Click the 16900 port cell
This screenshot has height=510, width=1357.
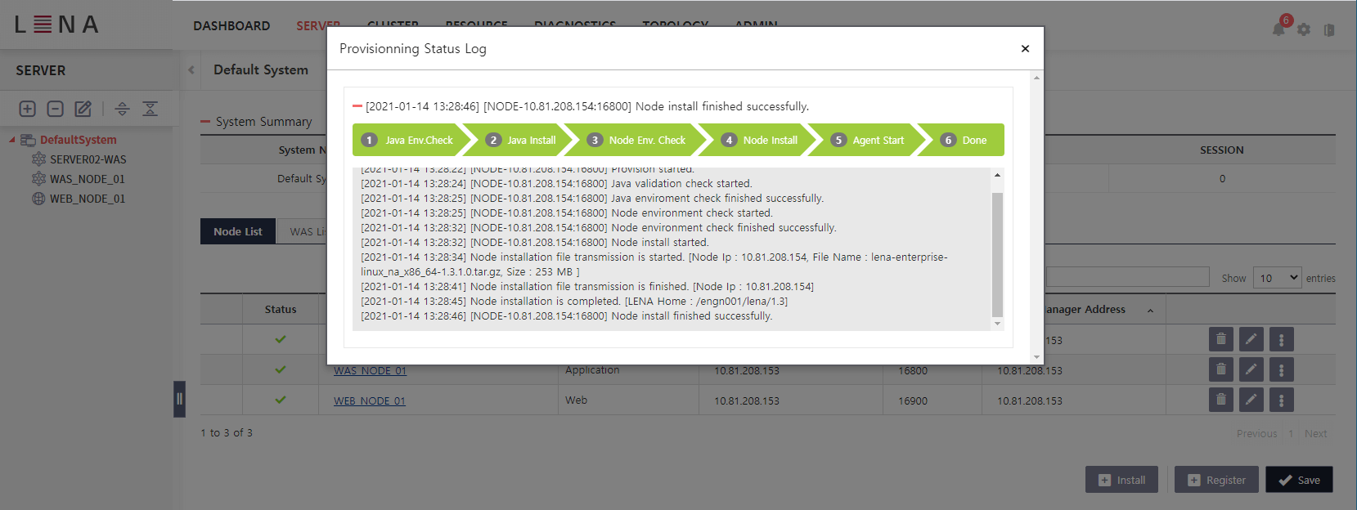click(913, 401)
